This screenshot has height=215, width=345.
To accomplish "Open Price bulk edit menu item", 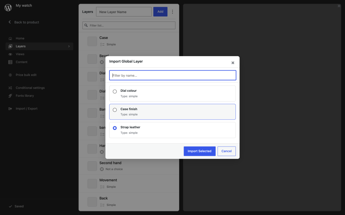I will [26, 75].
